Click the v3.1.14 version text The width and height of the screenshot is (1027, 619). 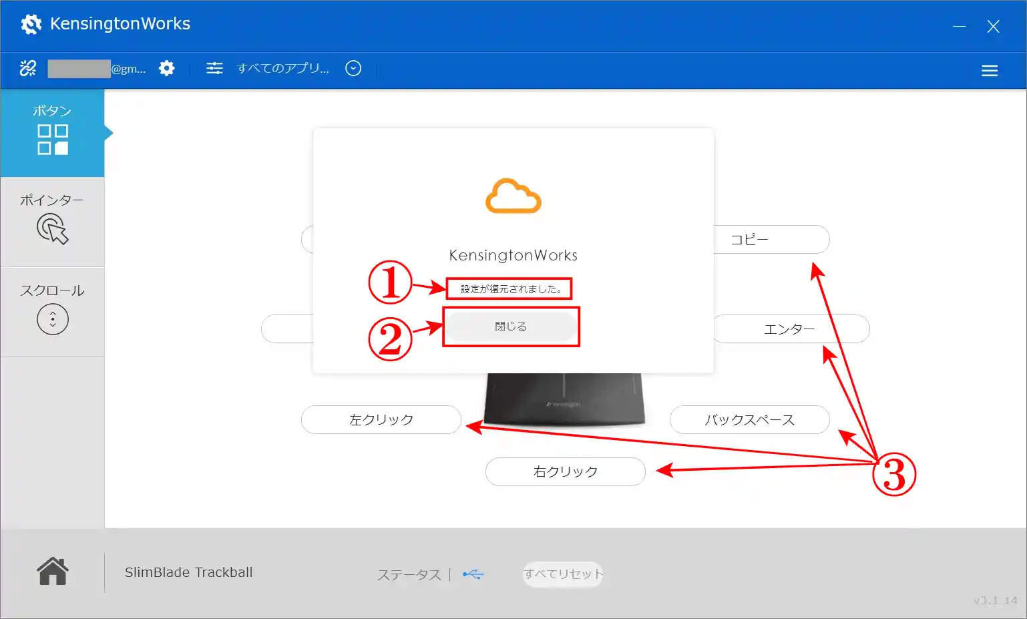[996, 600]
